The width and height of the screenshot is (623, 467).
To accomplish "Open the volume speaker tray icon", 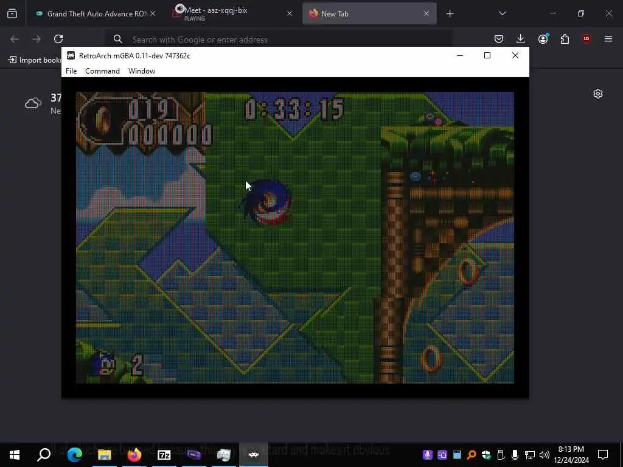I will 545,455.
